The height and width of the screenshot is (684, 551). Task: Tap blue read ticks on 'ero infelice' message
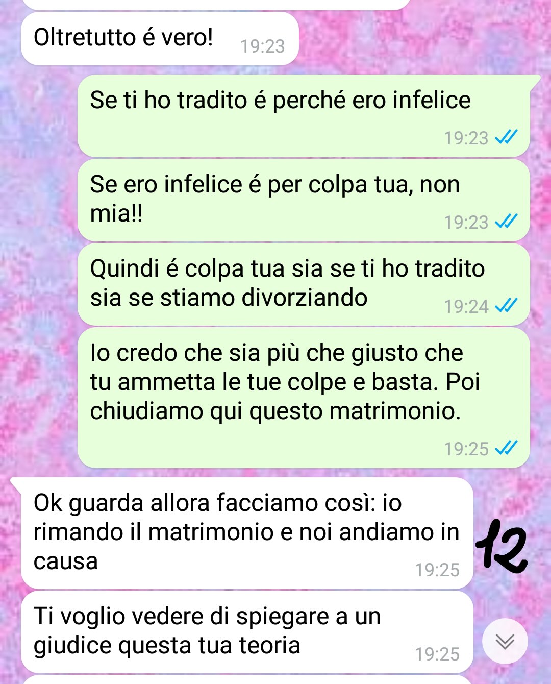tap(507, 137)
